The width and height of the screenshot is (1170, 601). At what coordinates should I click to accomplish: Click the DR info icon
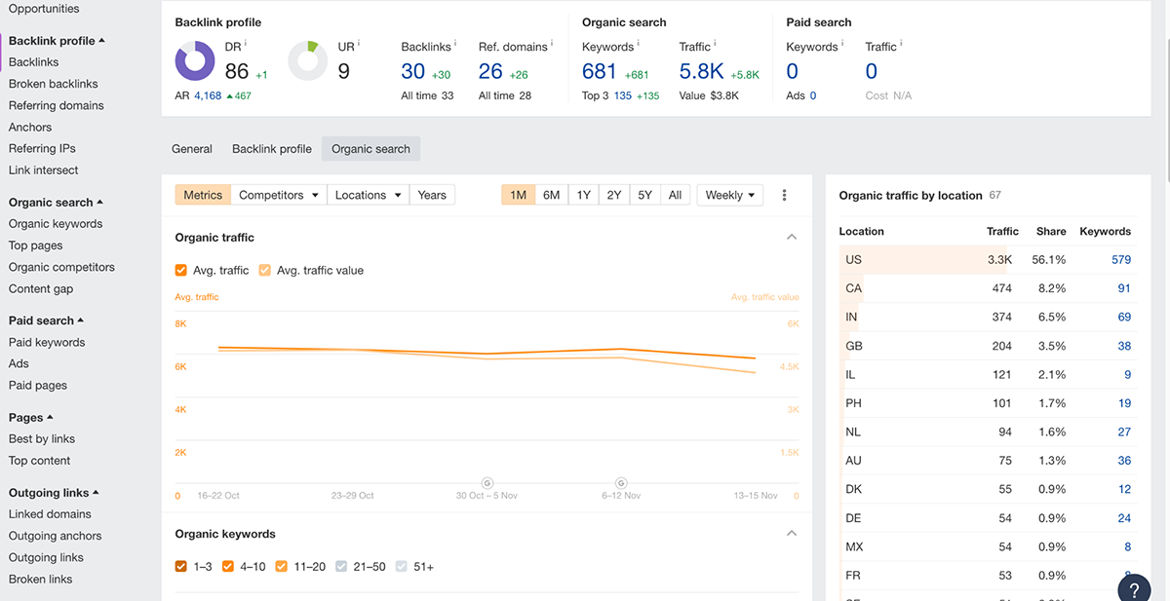(245, 44)
